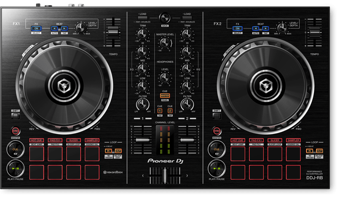Image resolution: width=337 pixels, height=200 pixels.
Task: Click channel 2 FILTER knob
Action: [x=187, y=104]
